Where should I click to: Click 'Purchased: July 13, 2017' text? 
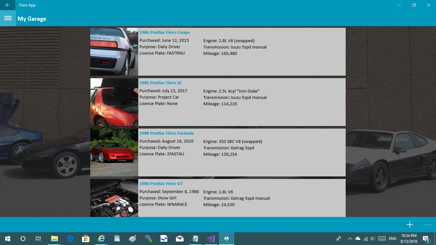click(x=163, y=91)
